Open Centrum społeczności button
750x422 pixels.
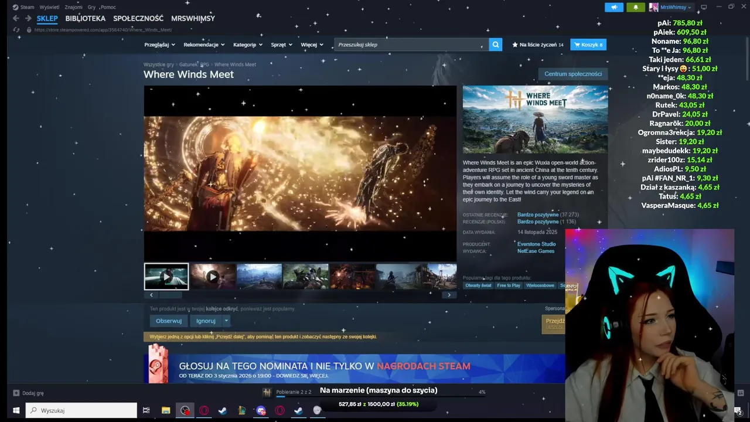tap(573, 74)
